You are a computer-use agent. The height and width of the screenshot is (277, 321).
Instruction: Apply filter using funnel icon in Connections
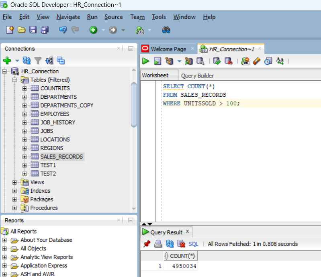tap(38, 61)
